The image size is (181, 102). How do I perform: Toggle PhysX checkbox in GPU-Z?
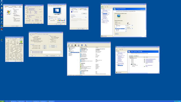[x=16, y=60]
